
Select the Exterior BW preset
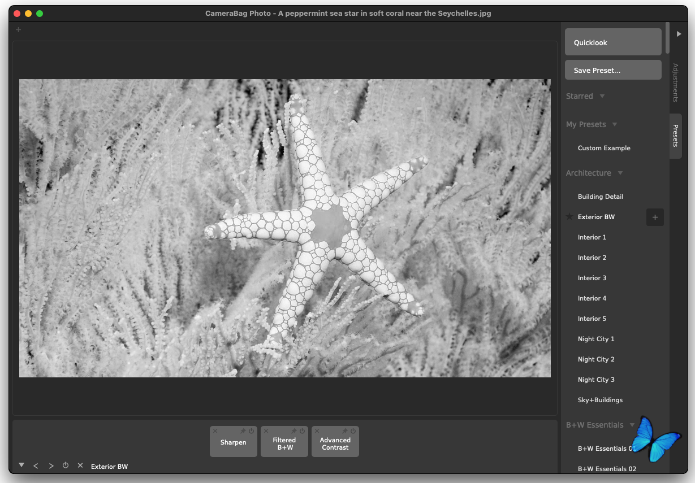coord(596,217)
